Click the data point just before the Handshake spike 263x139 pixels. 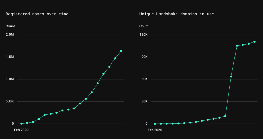225,116
